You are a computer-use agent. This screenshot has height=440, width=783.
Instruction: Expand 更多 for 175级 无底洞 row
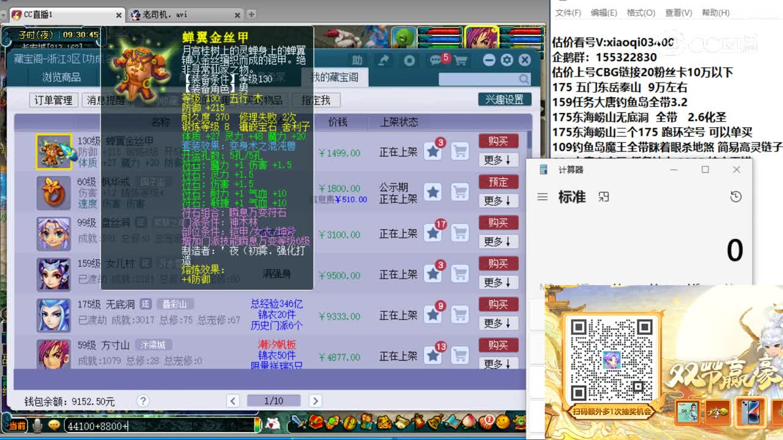tap(498, 323)
